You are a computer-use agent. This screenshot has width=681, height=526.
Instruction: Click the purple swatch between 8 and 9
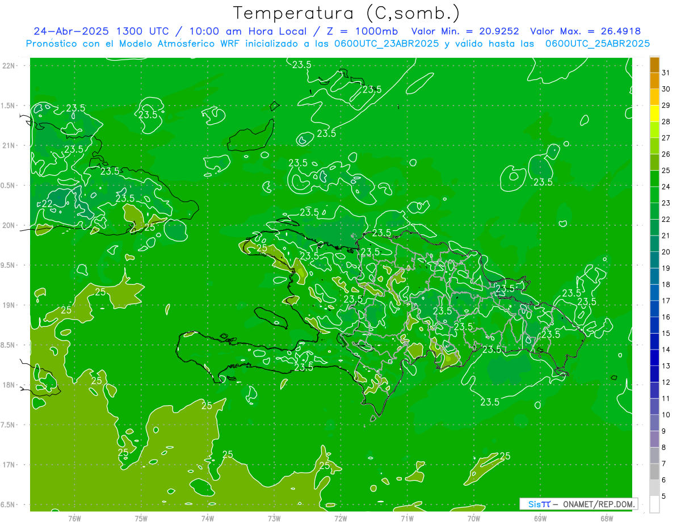654,439
